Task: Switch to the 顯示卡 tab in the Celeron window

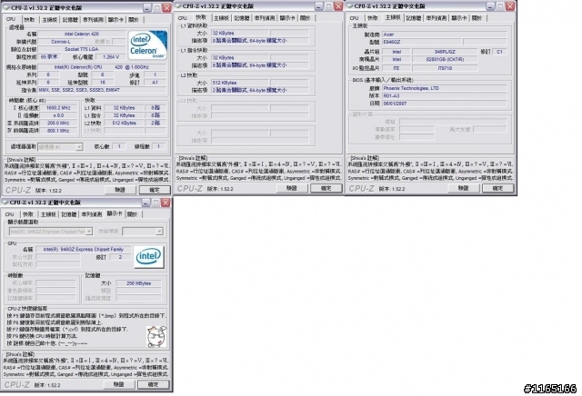Action: [115, 20]
